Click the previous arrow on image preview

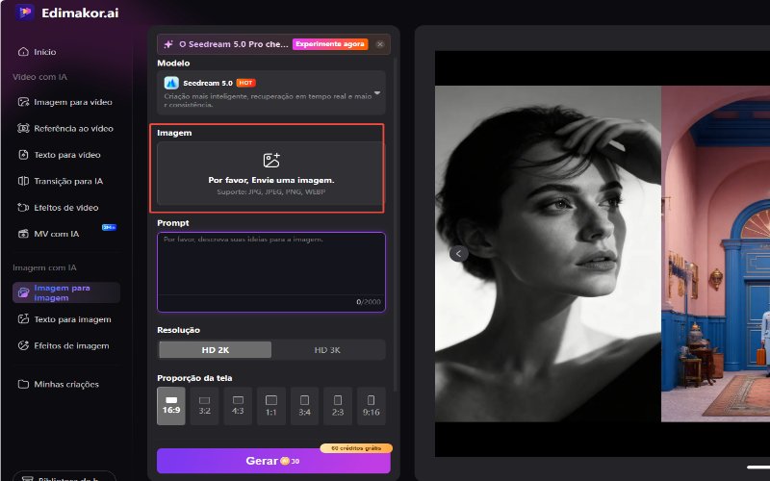[459, 253]
